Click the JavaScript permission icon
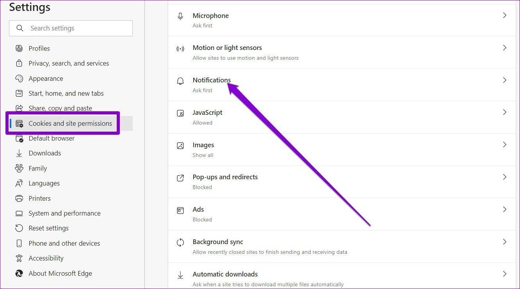 pyautogui.click(x=180, y=113)
